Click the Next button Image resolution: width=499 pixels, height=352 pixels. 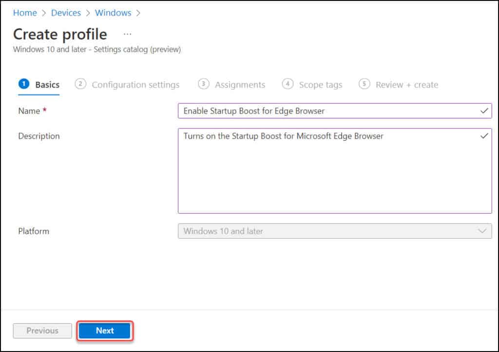point(105,331)
